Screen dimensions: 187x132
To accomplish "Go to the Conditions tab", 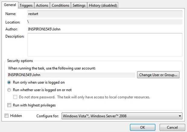I will click(x=60, y=5).
